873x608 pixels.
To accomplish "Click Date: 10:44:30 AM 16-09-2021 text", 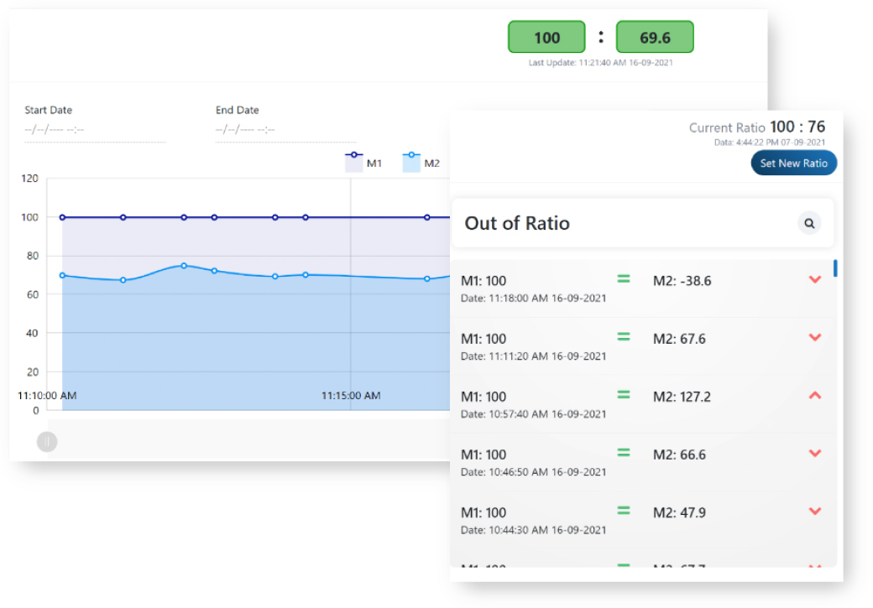I will [533, 530].
